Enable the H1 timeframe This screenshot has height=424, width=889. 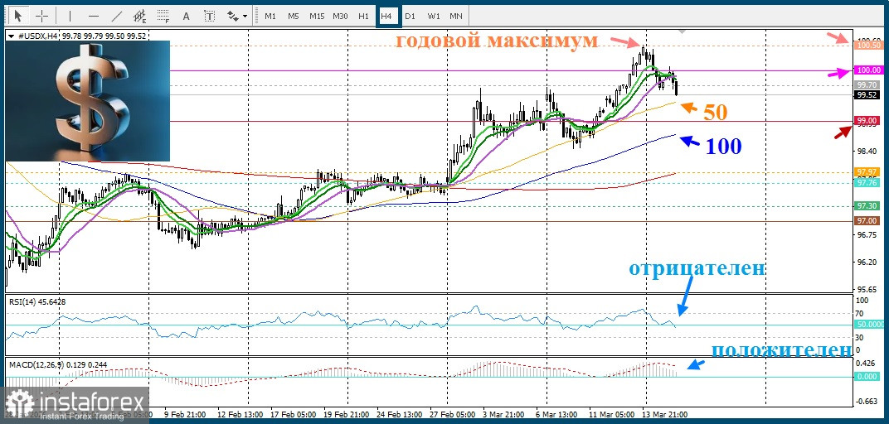click(363, 16)
